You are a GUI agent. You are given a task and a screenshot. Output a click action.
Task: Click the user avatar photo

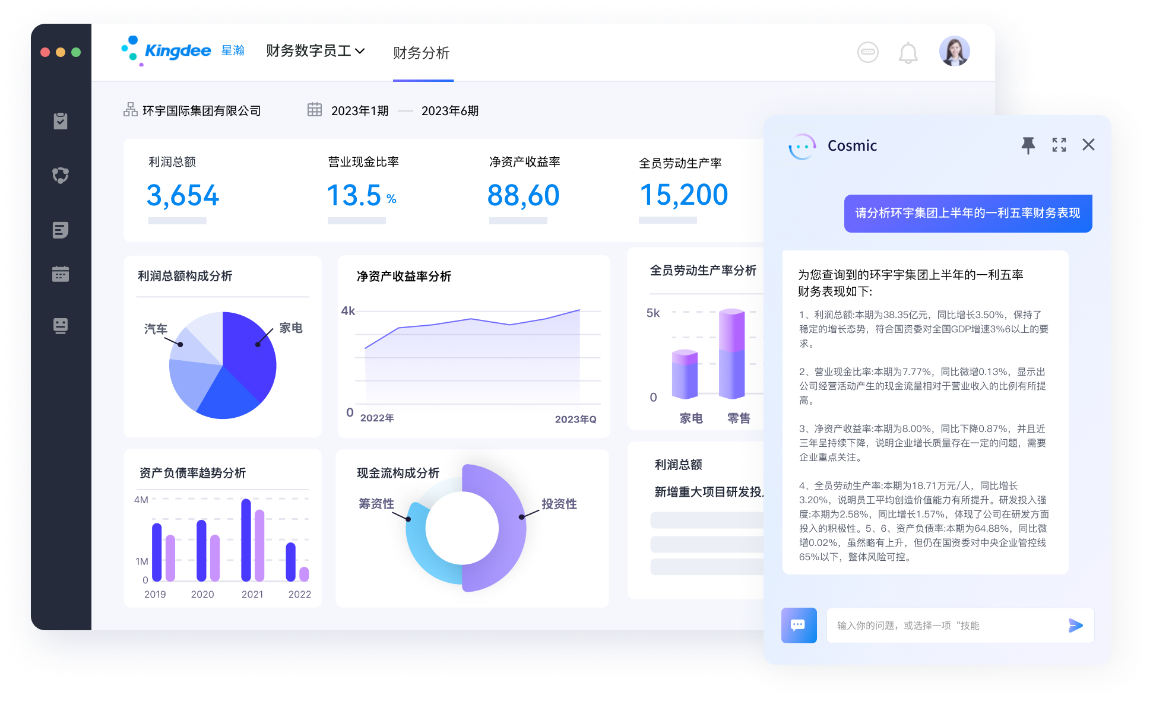[954, 51]
